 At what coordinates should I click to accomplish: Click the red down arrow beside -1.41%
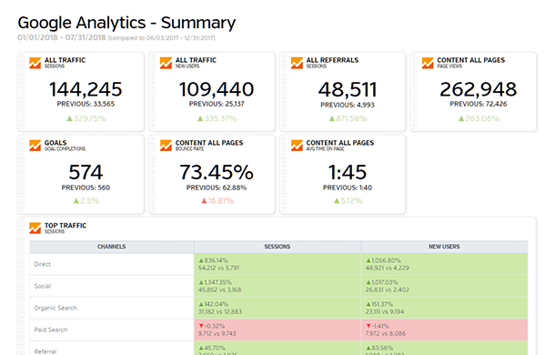point(368,326)
